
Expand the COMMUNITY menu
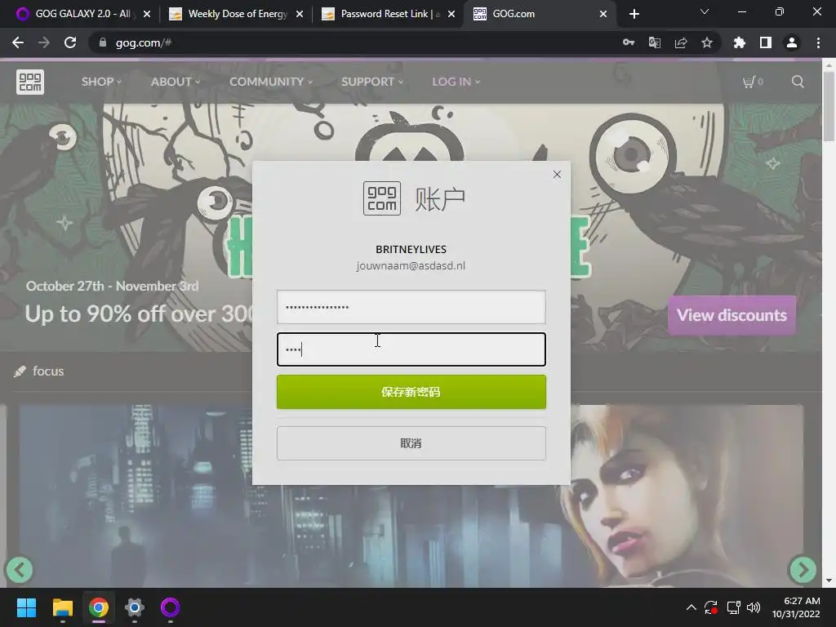pyautogui.click(x=271, y=82)
